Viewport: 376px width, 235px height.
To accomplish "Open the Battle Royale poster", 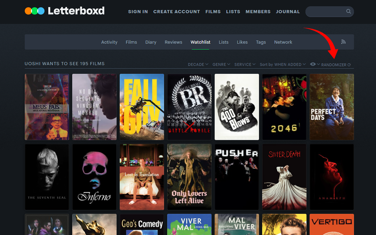I will point(189,107).
